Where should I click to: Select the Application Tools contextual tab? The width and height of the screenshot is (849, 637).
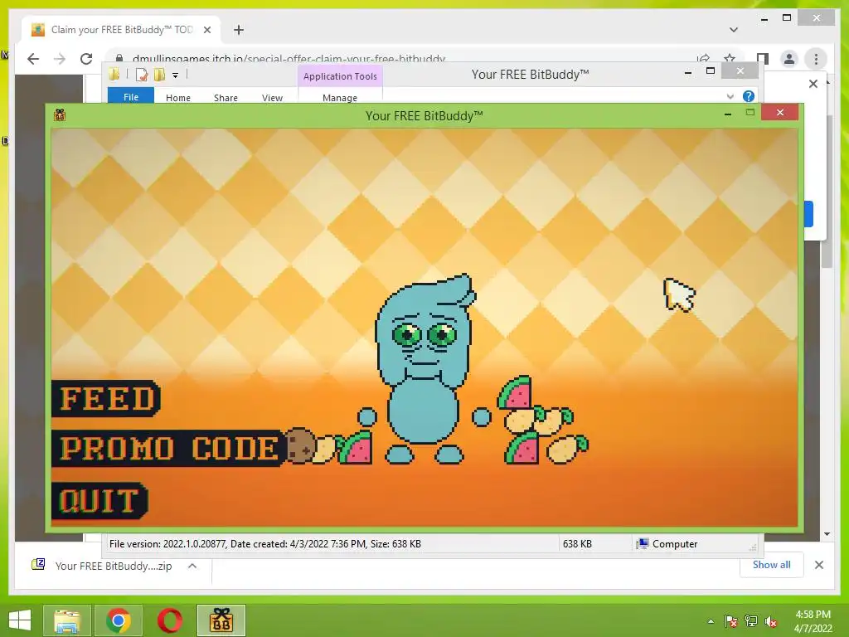tap(340, 76)
